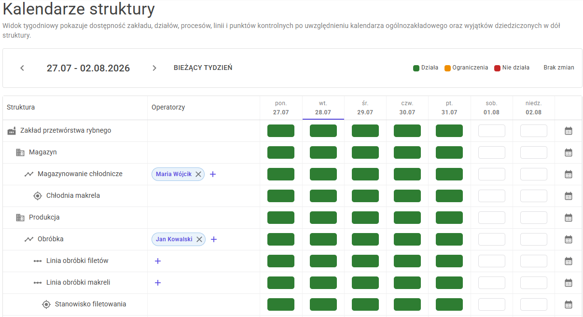Screen dimensions: 583x317
Task: Click the pon. 27.07 column header
Action: [281, 108]
